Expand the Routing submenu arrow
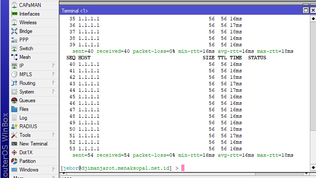The height and width of the screenshot is (178, 316). (x=54, y=83)
